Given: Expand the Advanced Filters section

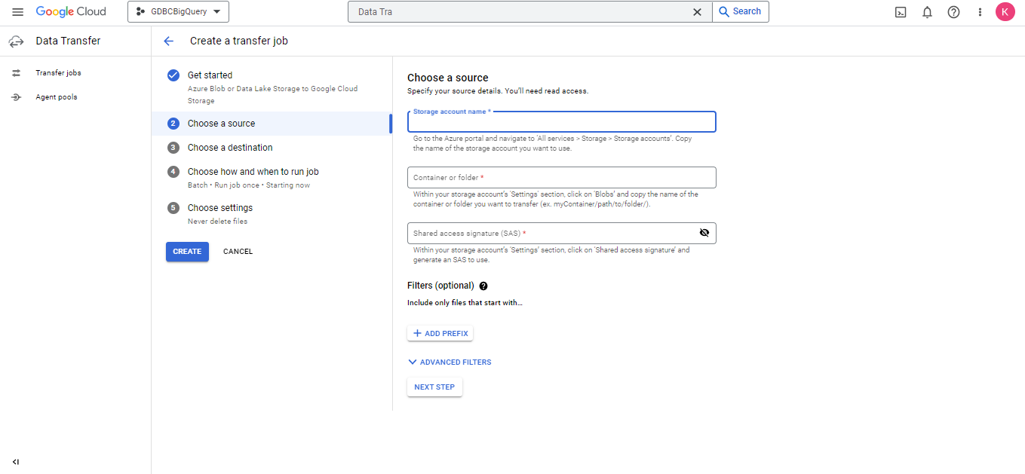Looking at the screenshot, I should [x=450, y=362].
